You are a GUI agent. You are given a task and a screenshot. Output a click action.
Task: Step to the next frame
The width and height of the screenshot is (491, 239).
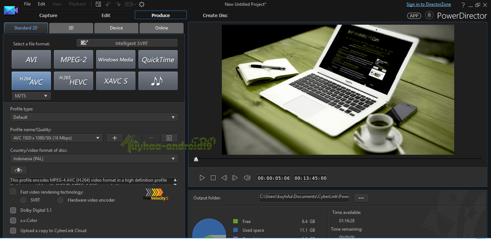point(235,178)
